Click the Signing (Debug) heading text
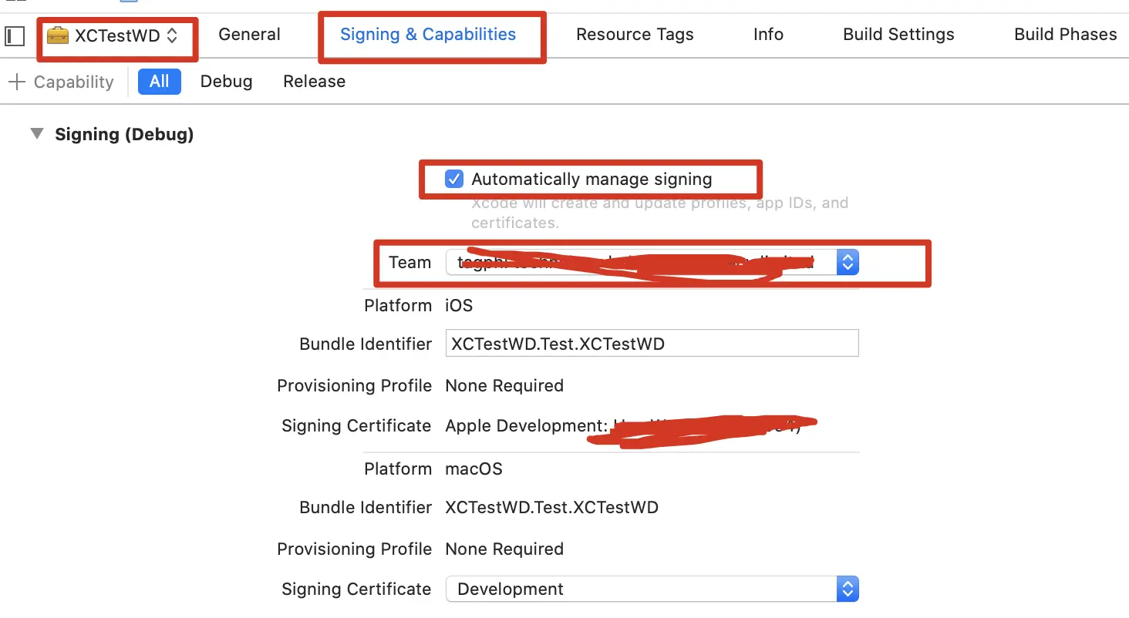This screenshot has width=1129, height=618. (x=124, y=135)
